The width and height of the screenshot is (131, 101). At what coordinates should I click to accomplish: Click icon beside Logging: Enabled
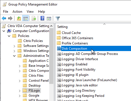(59, 64)
